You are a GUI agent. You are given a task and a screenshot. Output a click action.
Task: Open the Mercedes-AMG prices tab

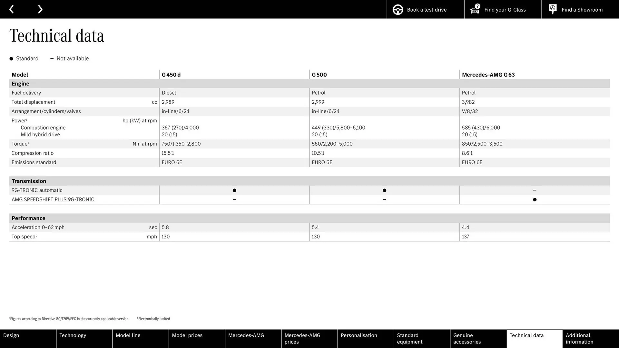[x=309, y=338]
